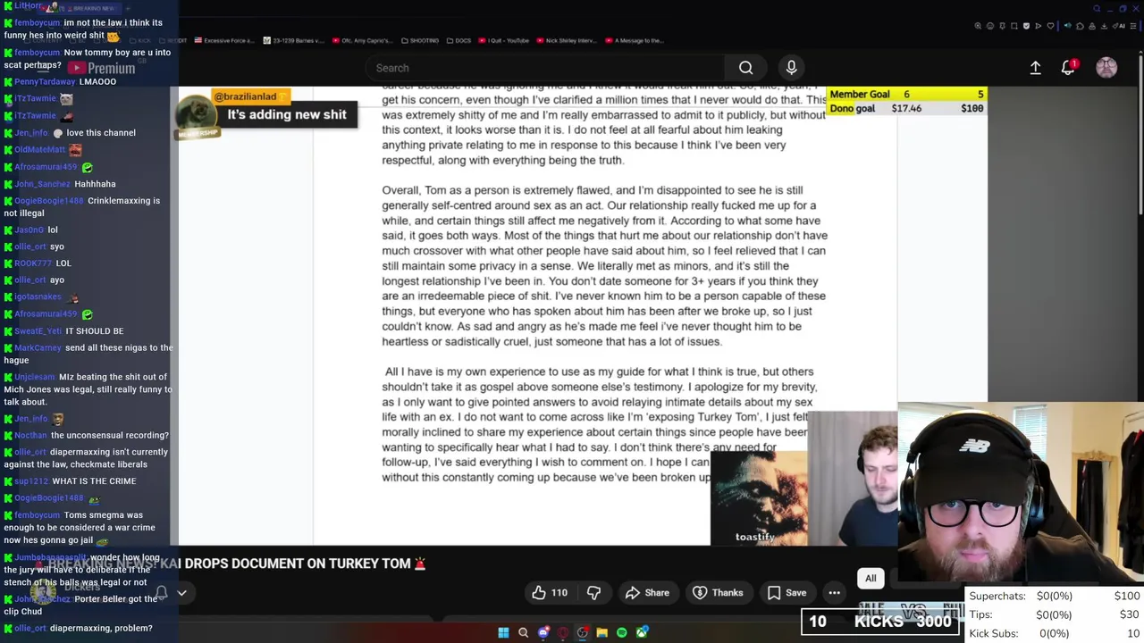The height and width of the screenshot is (643, 1144).
Task: Dislike the video
Action: click(593, 593)
